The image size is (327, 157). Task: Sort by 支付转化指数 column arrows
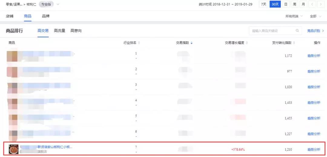294,43
